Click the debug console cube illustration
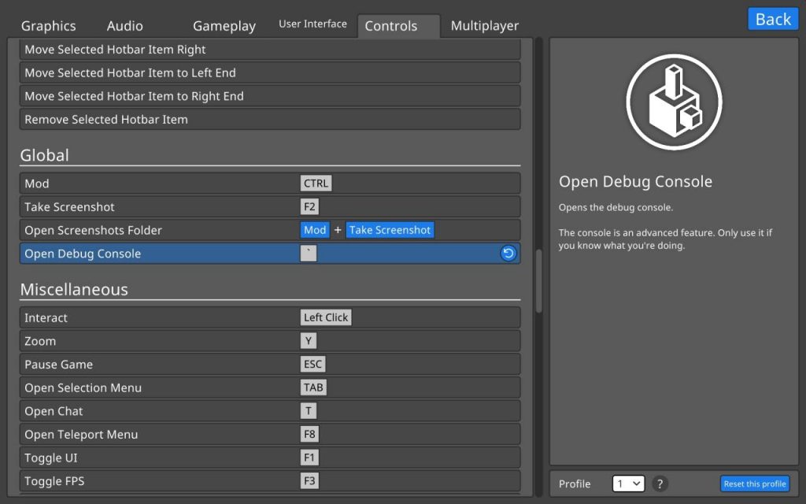Viewport: 806px width, 504px height. point(674,101)
